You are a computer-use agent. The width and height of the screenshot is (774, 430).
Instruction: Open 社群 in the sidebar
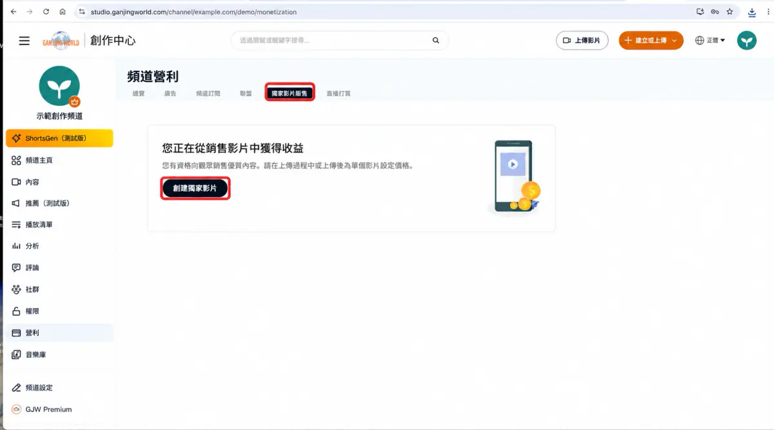[x=59, y=289]
